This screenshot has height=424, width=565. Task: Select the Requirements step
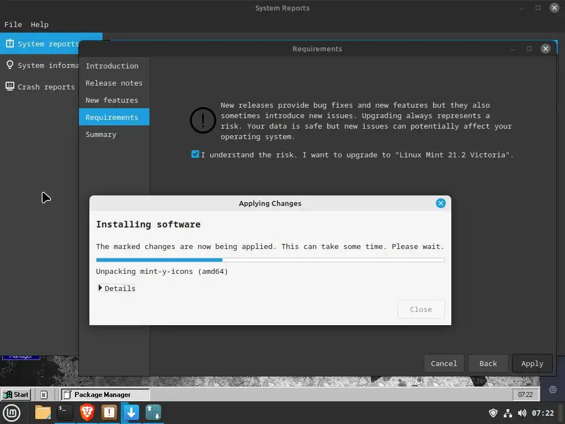114,117
